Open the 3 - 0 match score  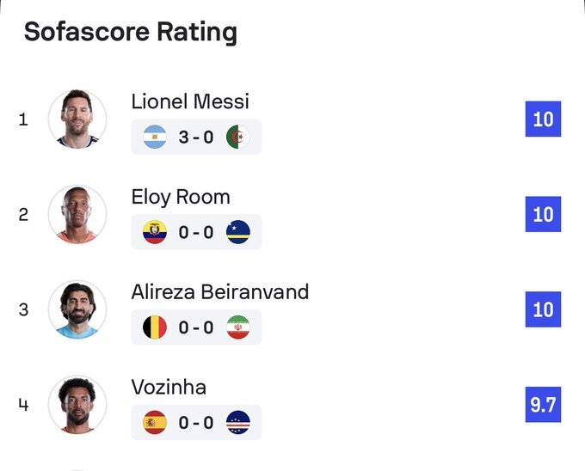196,138
